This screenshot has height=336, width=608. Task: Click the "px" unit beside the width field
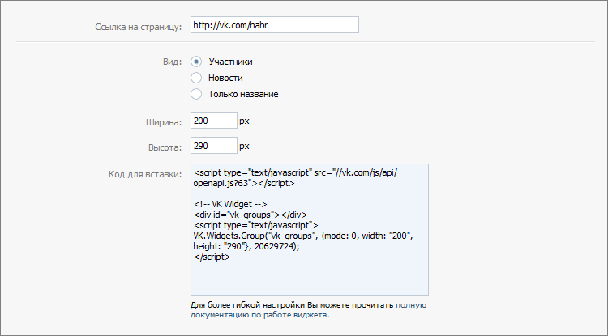click(x=244, y=121)
